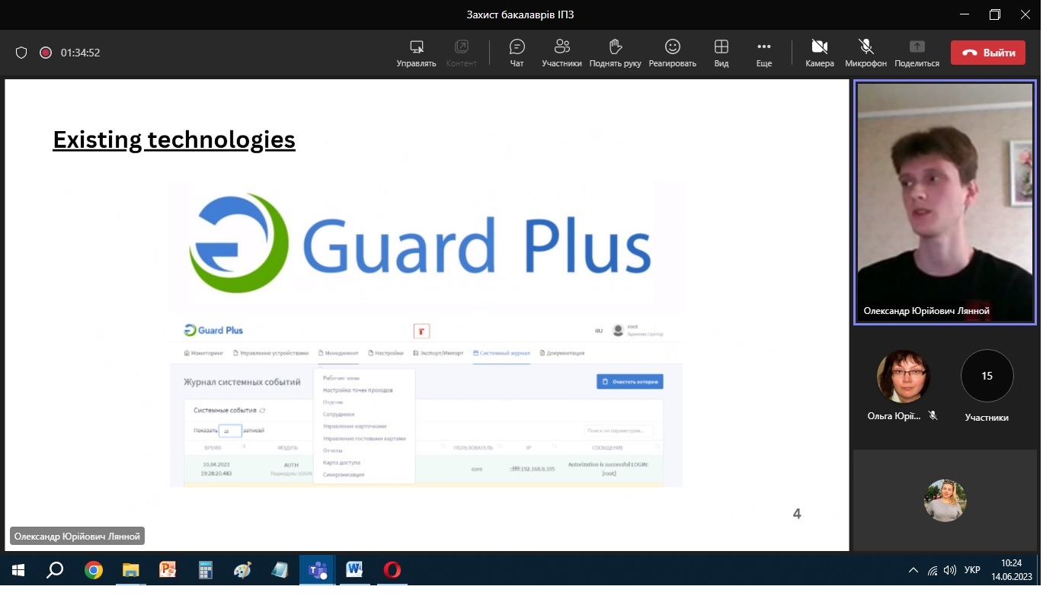This screenshot has width=1043, height=596.
Task: Open the network status tray icon
Action: coord(933,570)
